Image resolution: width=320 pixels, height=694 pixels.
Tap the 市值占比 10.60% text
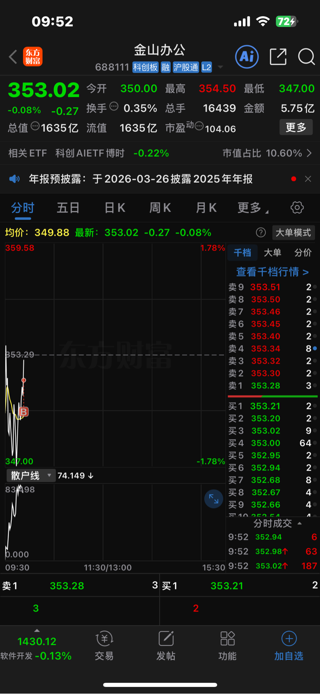click(x=262, y=153)
